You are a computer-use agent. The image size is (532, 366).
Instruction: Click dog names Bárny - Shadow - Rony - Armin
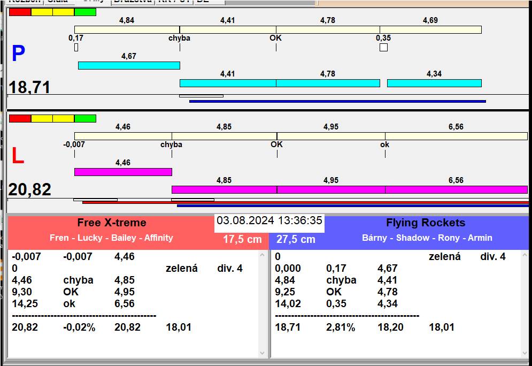(427, 238)
